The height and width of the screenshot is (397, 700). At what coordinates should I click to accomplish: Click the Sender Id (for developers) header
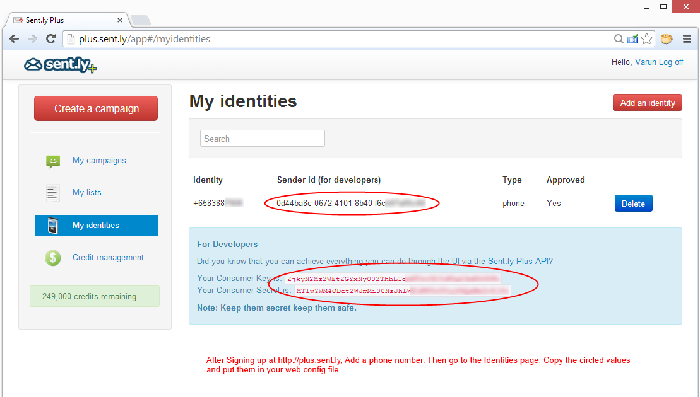pos(329,180)
